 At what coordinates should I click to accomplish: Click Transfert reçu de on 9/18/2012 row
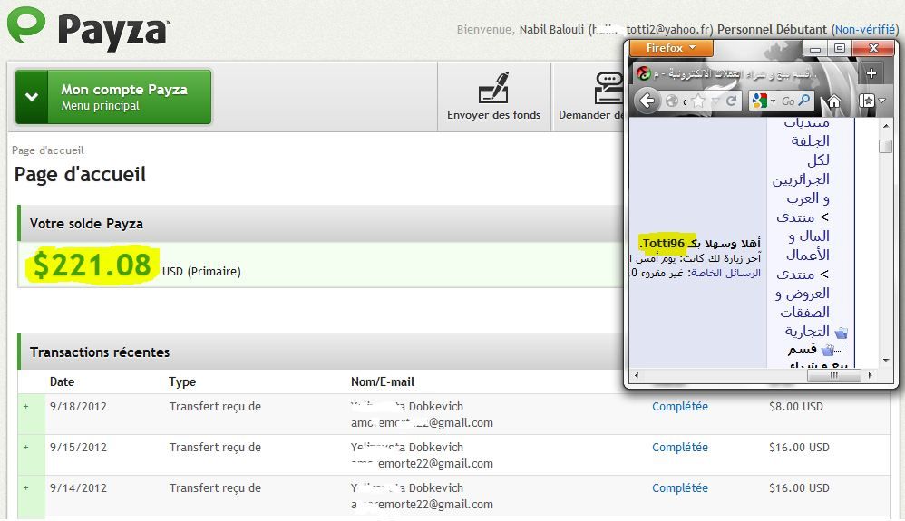pyautogui.click(x=215, y=406)
